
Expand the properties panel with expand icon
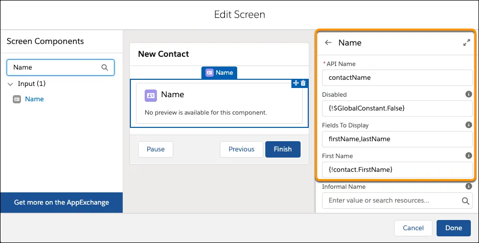(466, 43)
